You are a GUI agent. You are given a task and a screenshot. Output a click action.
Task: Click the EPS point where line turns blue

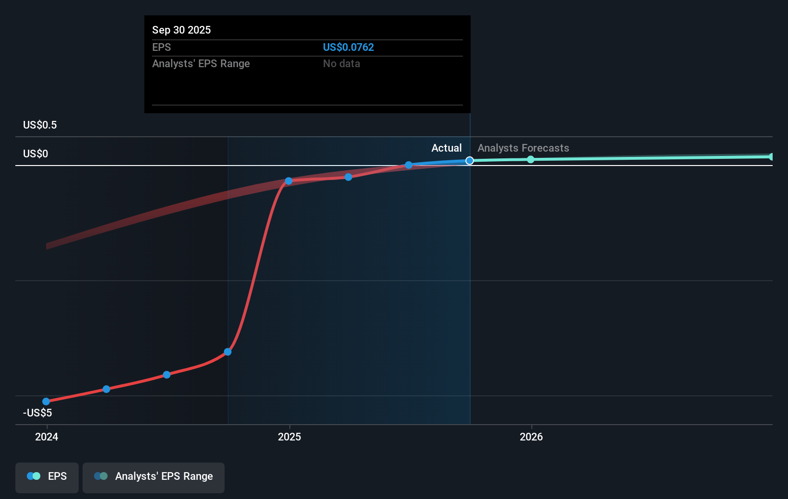click(x=408, y=165)
